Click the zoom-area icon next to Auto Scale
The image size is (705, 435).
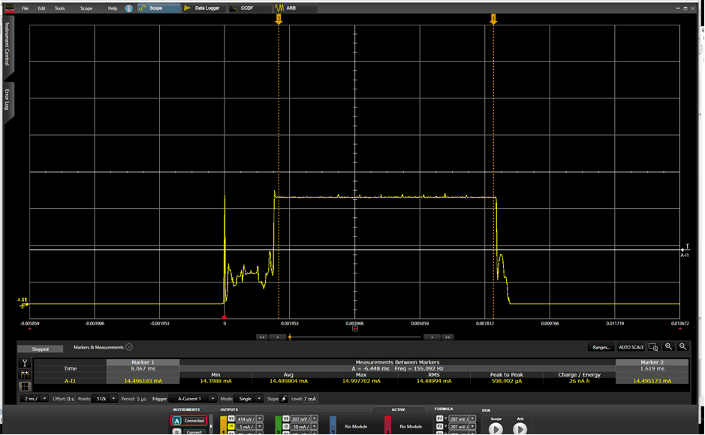click(x=653, y=347)
